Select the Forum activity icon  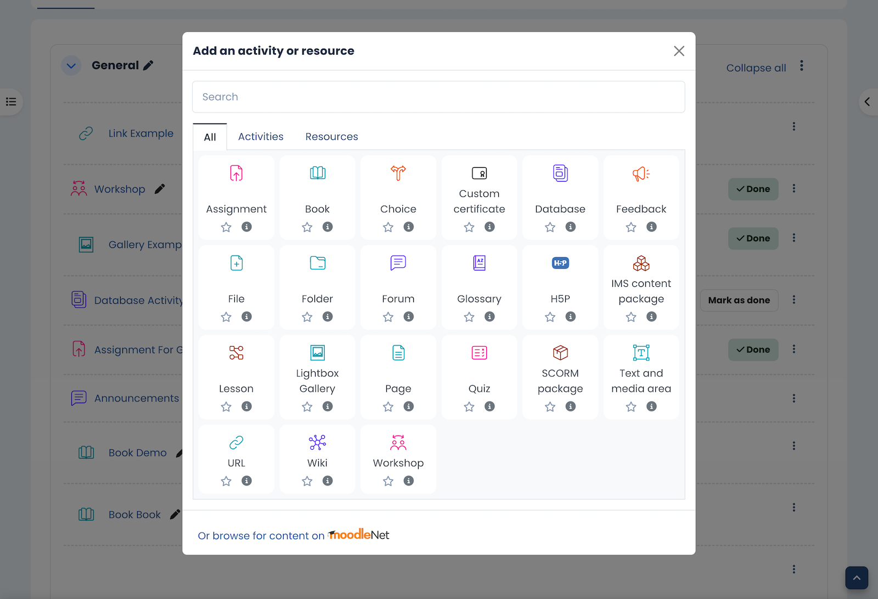pos(398,263)
